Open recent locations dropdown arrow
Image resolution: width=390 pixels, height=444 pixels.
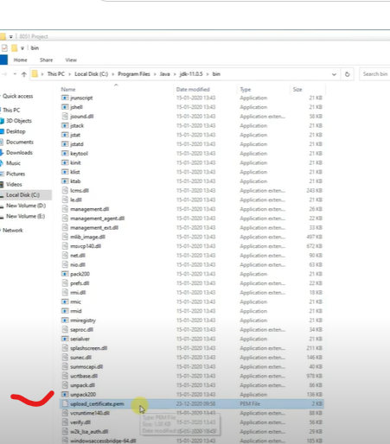(x=15, y=74)
